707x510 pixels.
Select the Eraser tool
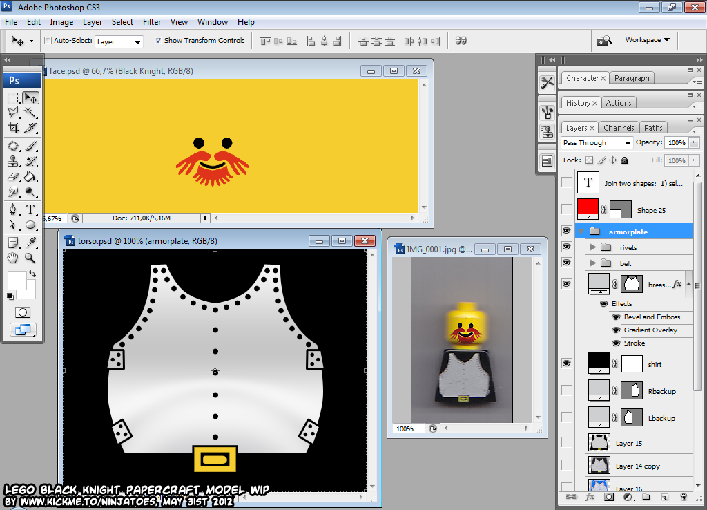pyautogui.click(x=13, y=176)
